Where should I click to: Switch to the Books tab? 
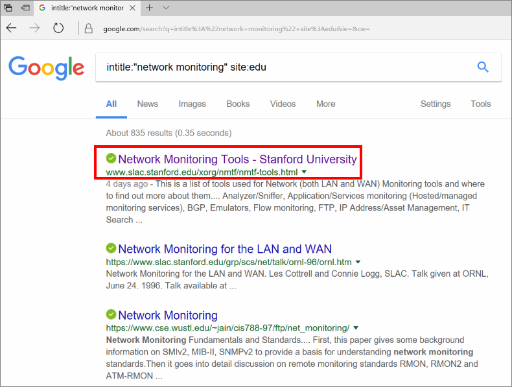click(x=238, y=104)
